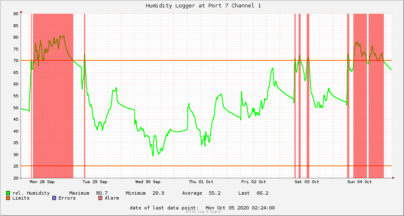Click the 'Sat 03 Oct' x-axis date label
The height and width of the screenshot is (216, 404).
pos(307,182)
